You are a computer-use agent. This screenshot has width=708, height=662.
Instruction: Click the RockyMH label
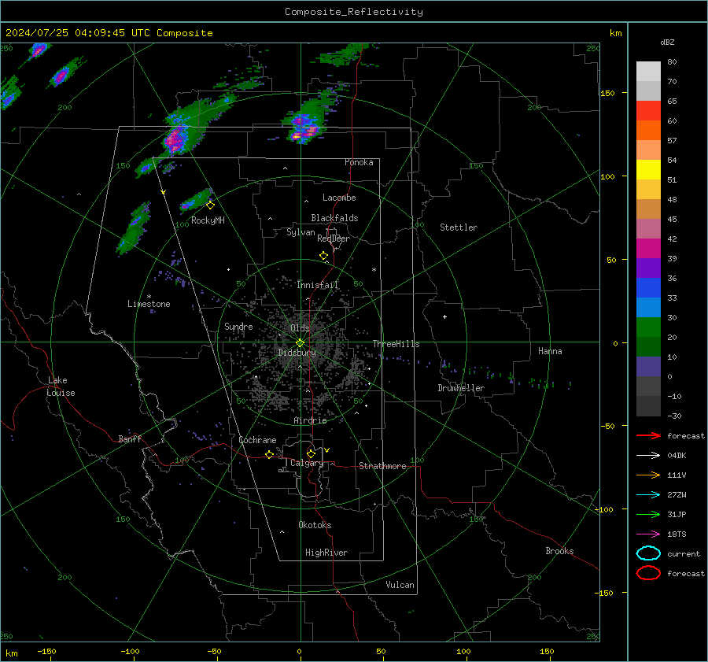[x=208, y=220]
